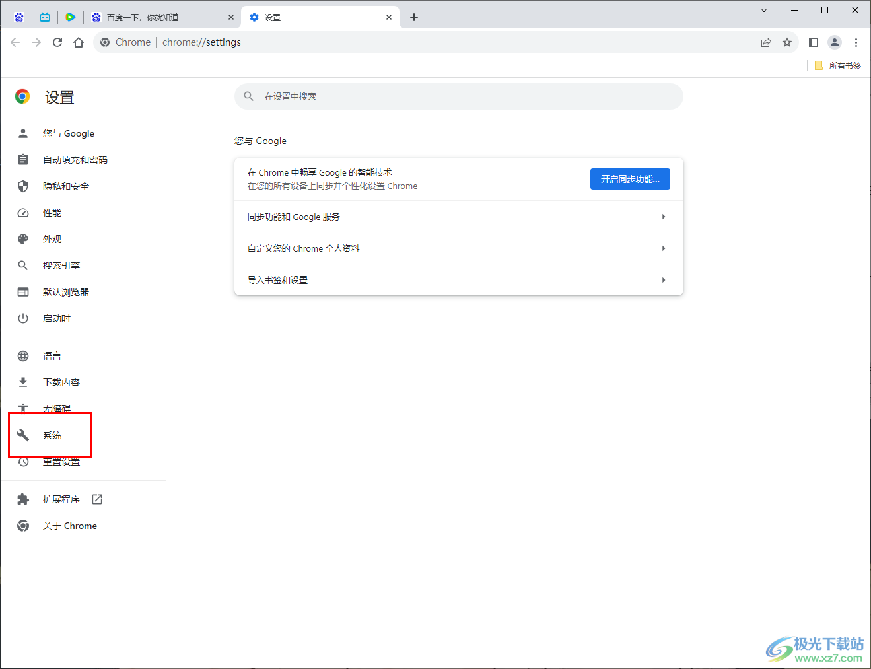Screen dimensions: 871x669
Task: Open the Chrome three-dot menu
Action: coord(856,42)
